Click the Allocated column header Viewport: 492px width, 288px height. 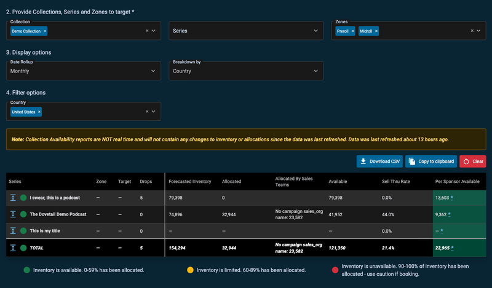tap(232, 181)
